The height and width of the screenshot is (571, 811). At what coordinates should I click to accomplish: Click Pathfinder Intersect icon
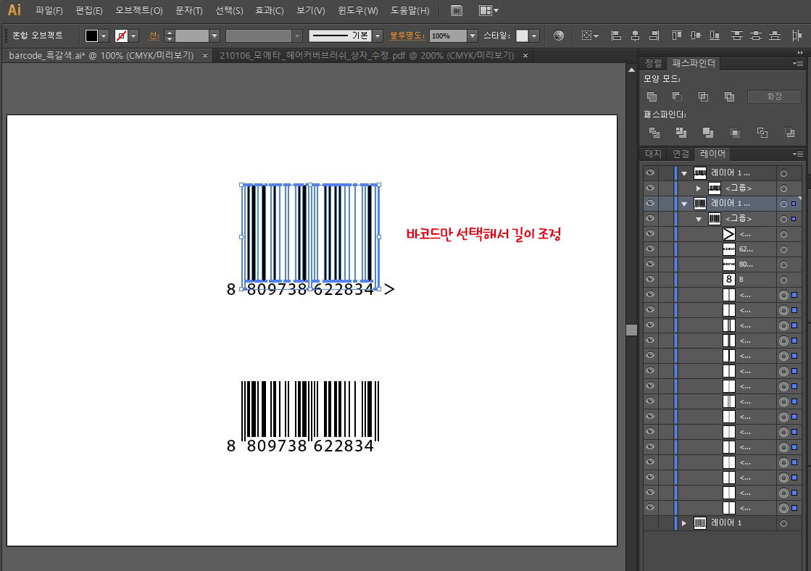704,96
